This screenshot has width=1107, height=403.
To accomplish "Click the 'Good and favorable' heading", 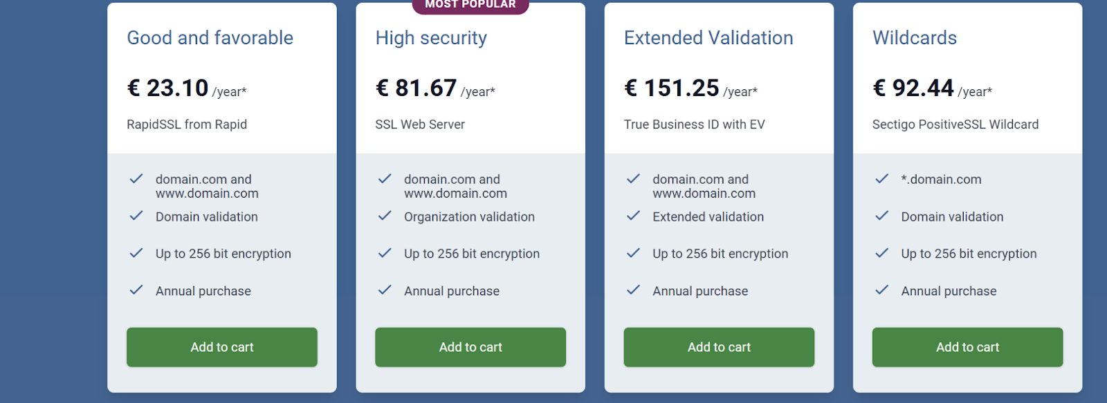I will pos(210,38).
